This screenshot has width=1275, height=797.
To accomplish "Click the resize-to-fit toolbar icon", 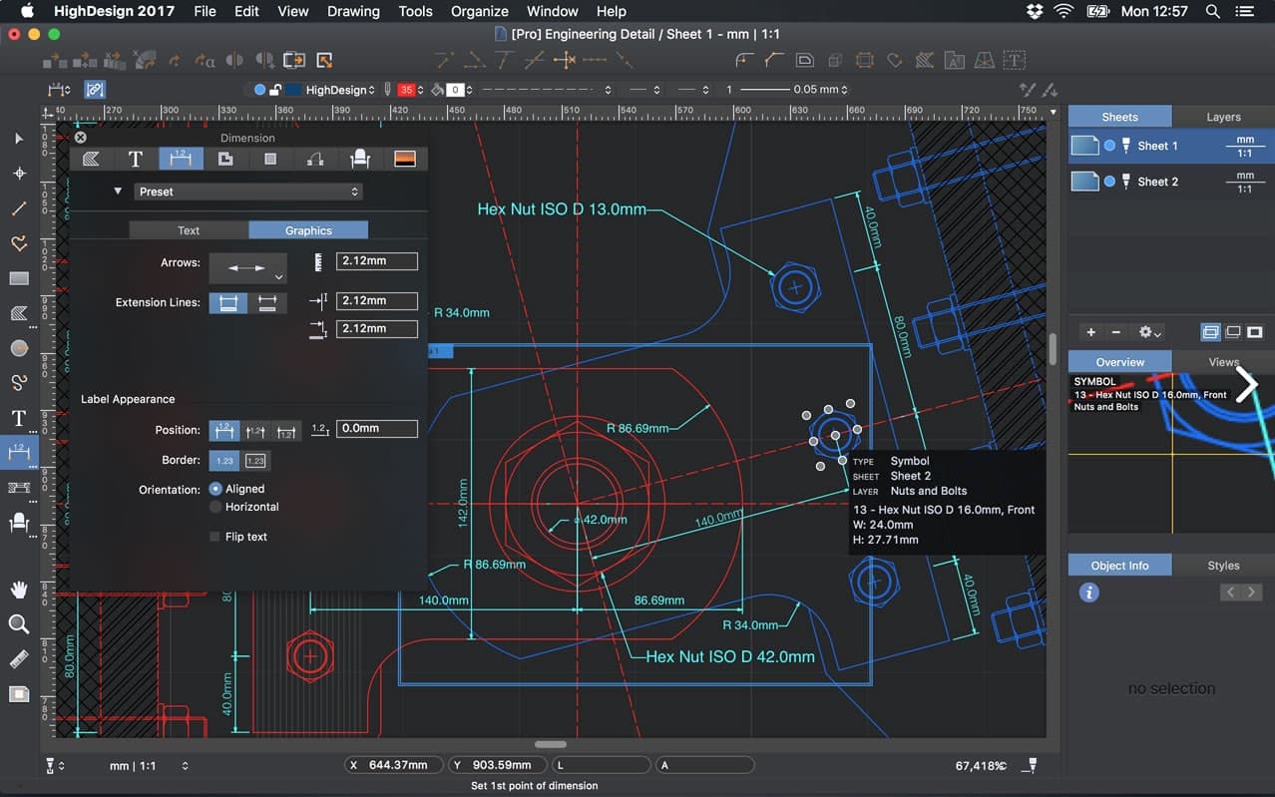I will (x=324, y=61).
